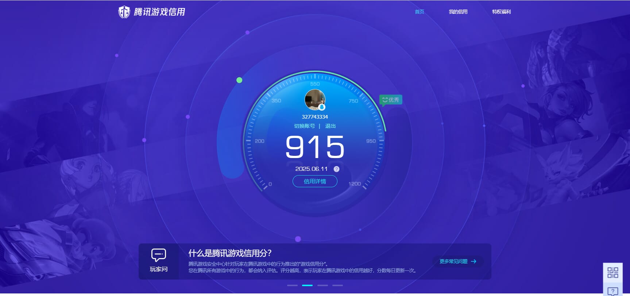
Task: Select the third carousel indicator dash
Action: click(322, 285)
